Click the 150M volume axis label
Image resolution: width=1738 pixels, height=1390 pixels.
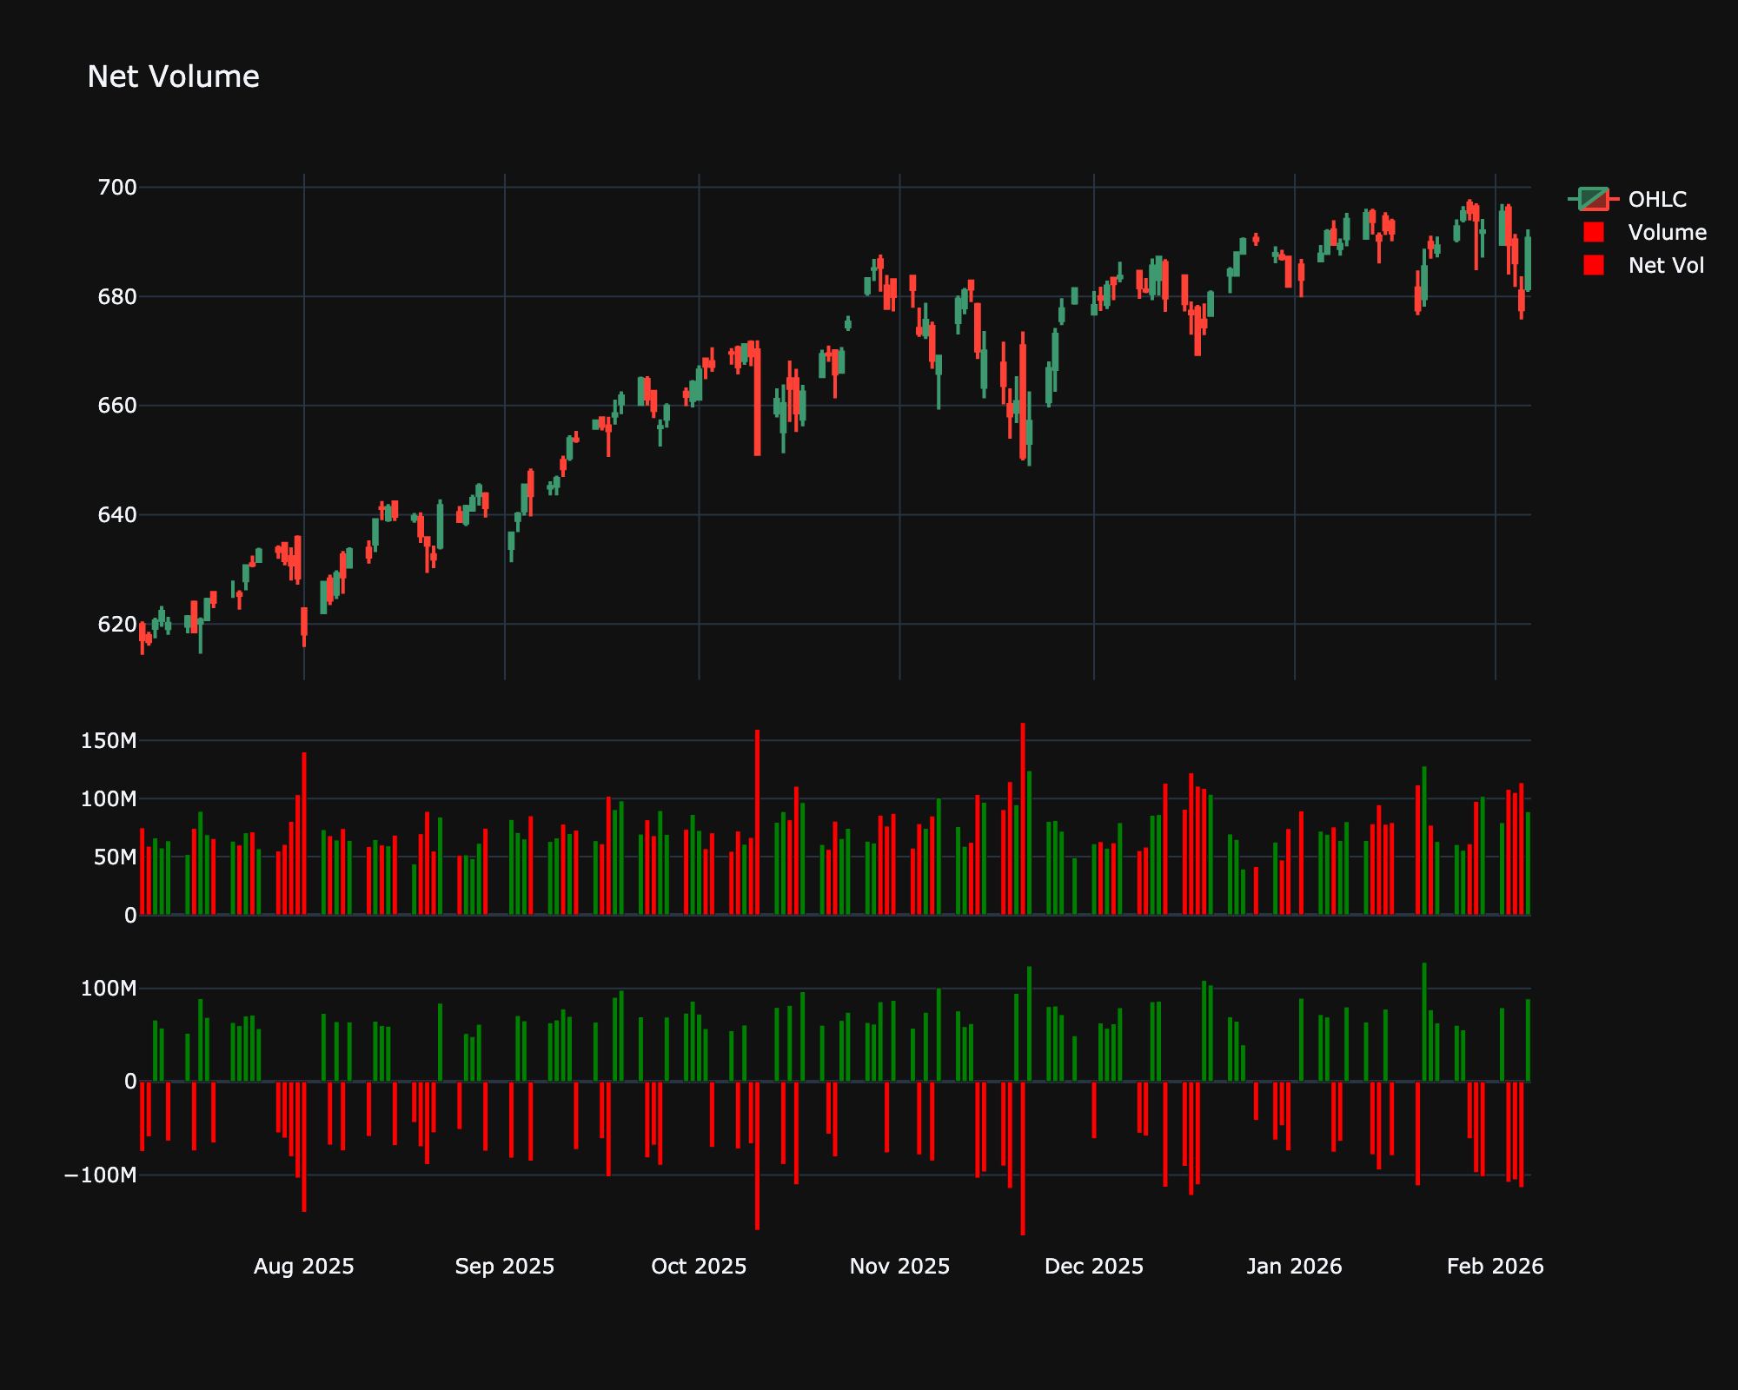point(109,740)
